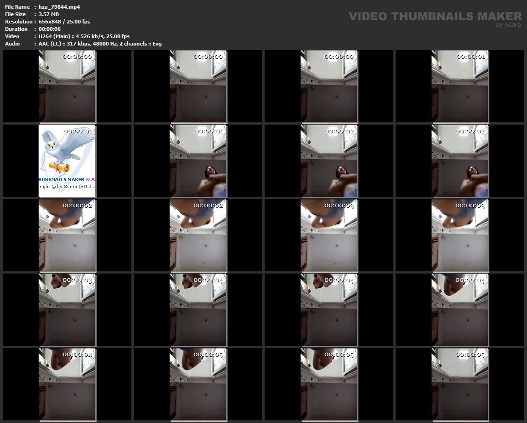Click the file size value 3.57 MB

click(49, 14)
